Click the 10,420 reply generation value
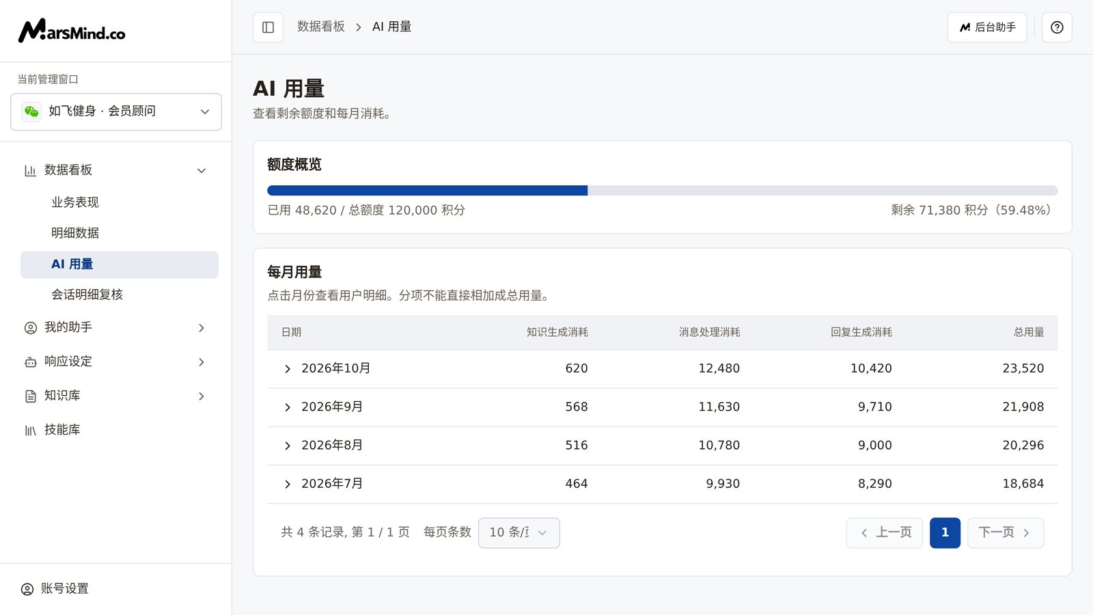The height and width of the screenshot is (615, 1093). coord(871,368)
